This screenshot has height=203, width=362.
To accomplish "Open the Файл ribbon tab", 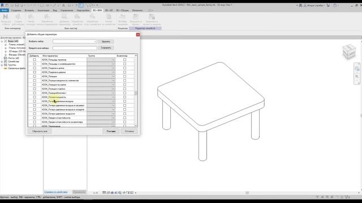I will (x=5, y=10).
